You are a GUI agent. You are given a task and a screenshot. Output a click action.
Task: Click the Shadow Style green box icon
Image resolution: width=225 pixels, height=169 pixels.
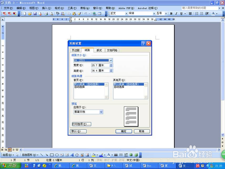coord(131,155)
